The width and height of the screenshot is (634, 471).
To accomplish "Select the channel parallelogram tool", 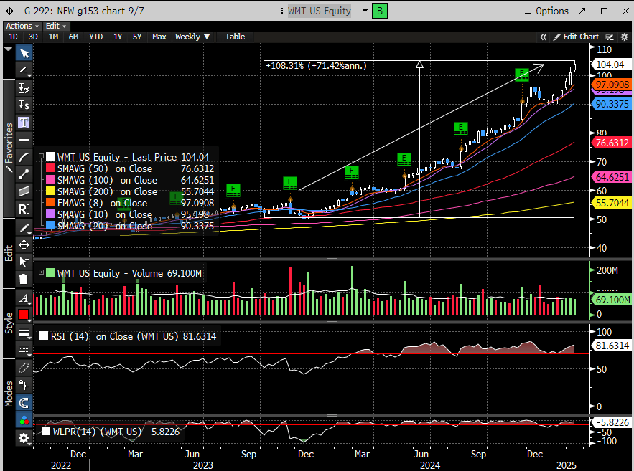I will click(24, 191).
